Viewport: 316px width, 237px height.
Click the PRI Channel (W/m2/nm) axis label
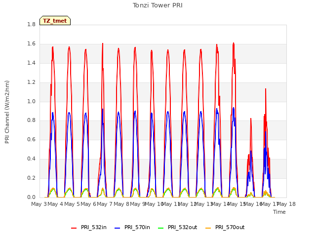click(x=7, y=112)
